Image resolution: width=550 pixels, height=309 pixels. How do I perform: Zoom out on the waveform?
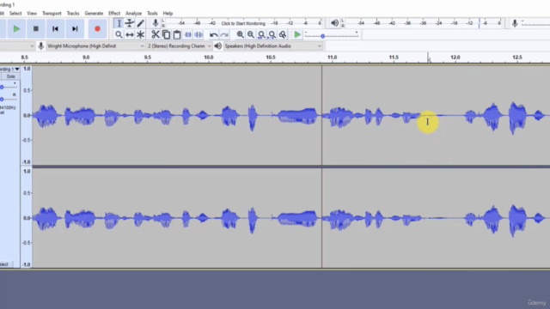coord(250,34)
